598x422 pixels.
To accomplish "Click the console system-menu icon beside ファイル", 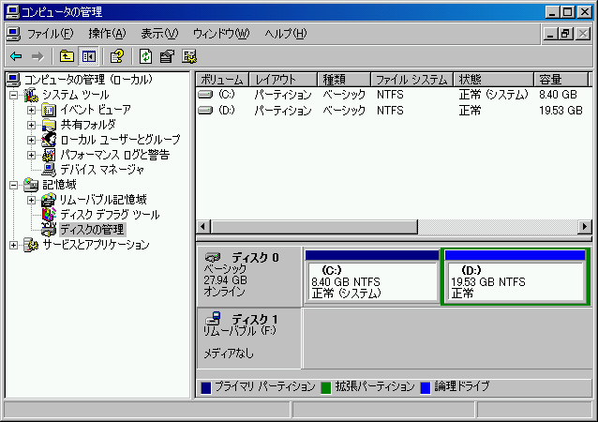I will (x=13, y=34).
